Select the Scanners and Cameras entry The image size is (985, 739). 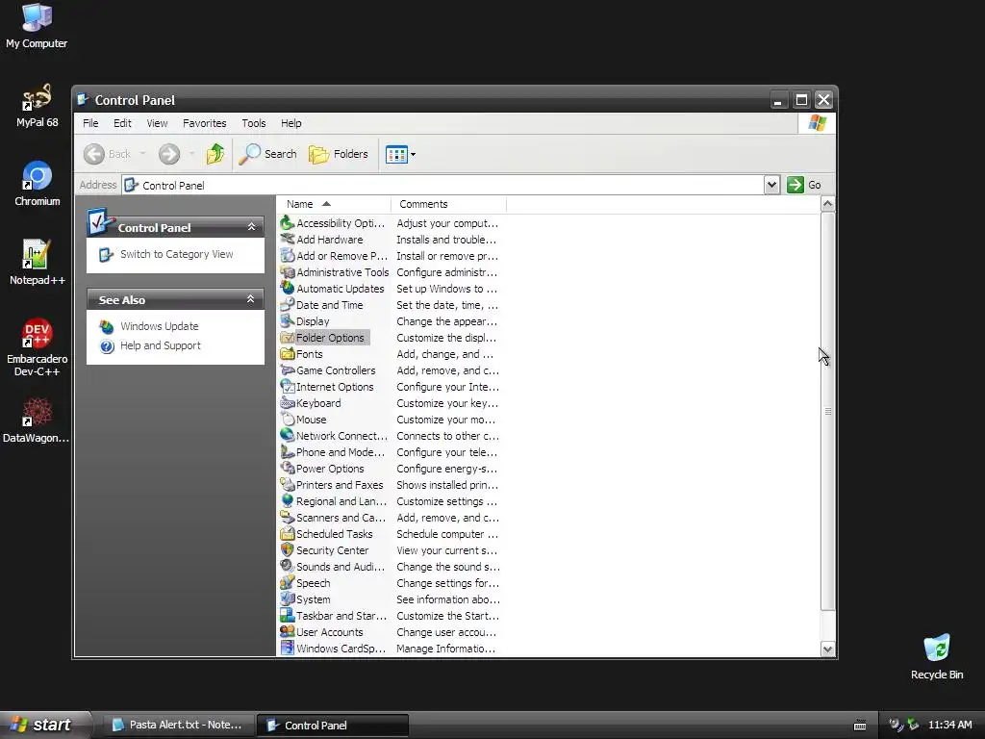(x=334, y=518)
